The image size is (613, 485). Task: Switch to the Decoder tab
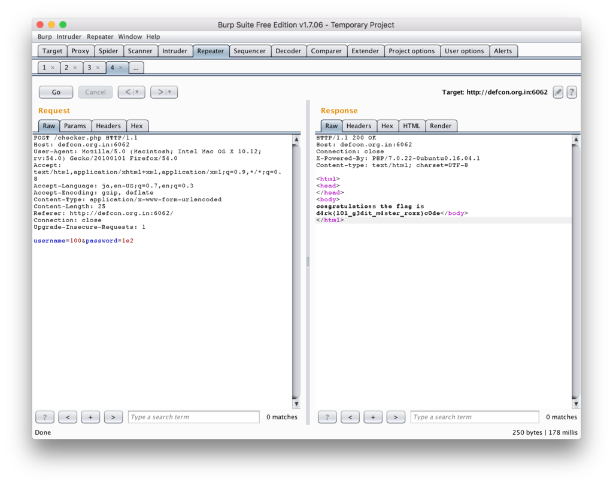pos(288,51)
